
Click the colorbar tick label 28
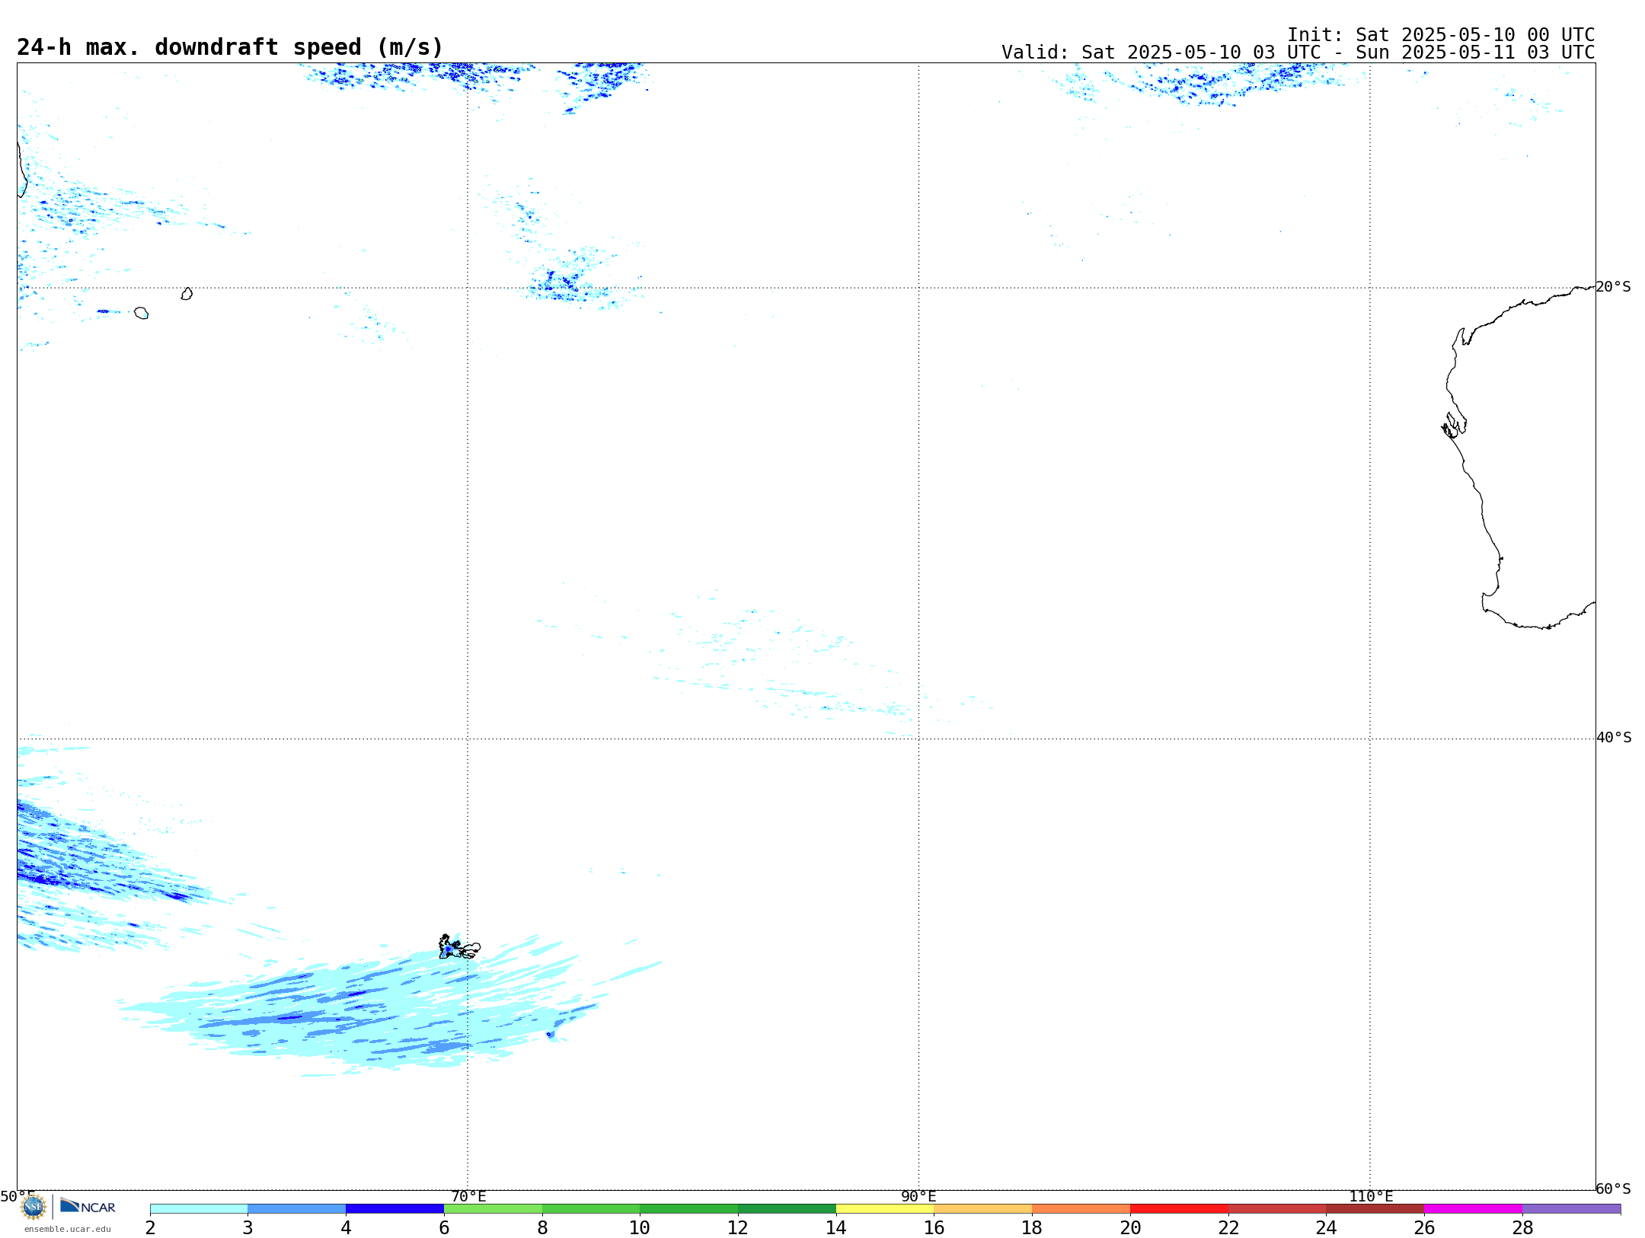coord(1522,1228)
